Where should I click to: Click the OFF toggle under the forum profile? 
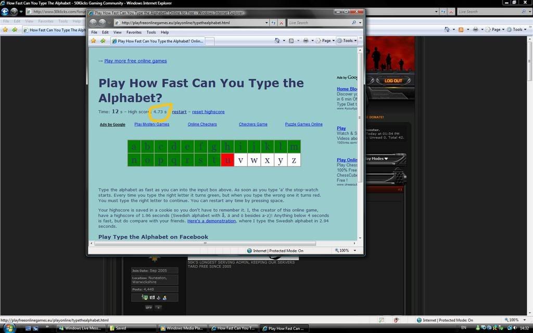tap(149, 308)
